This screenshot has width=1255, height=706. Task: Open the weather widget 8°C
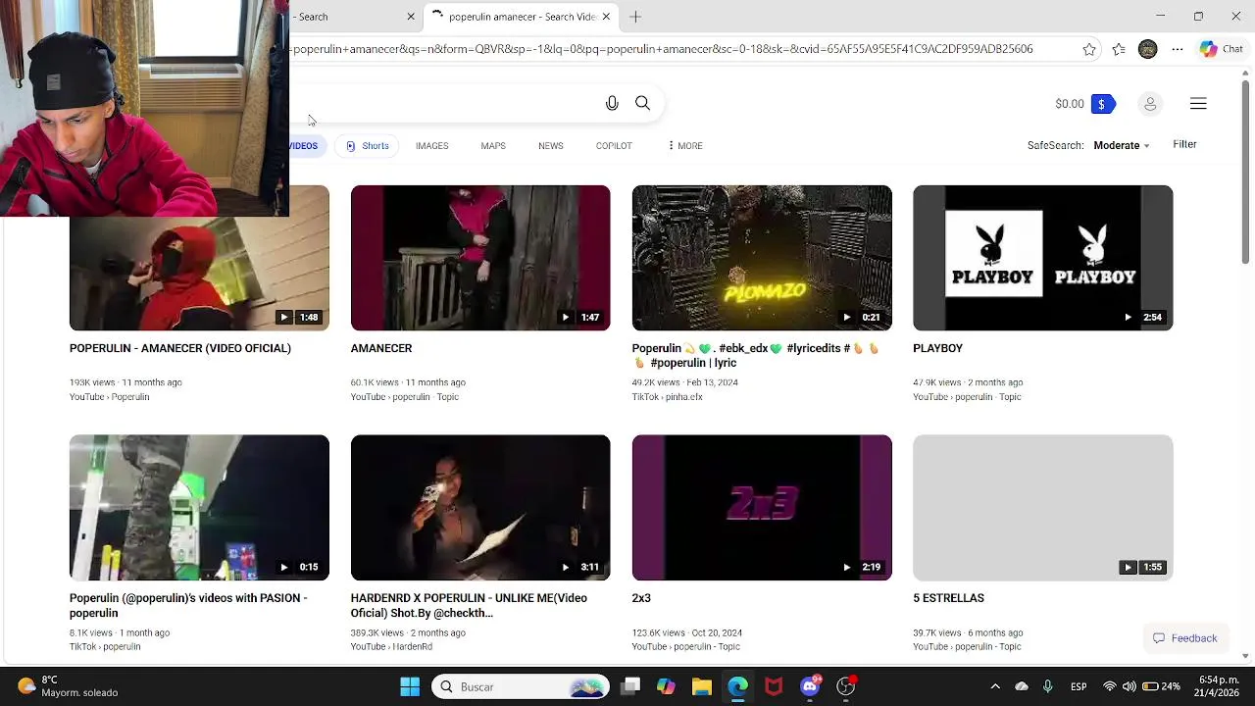coord(69,686)
